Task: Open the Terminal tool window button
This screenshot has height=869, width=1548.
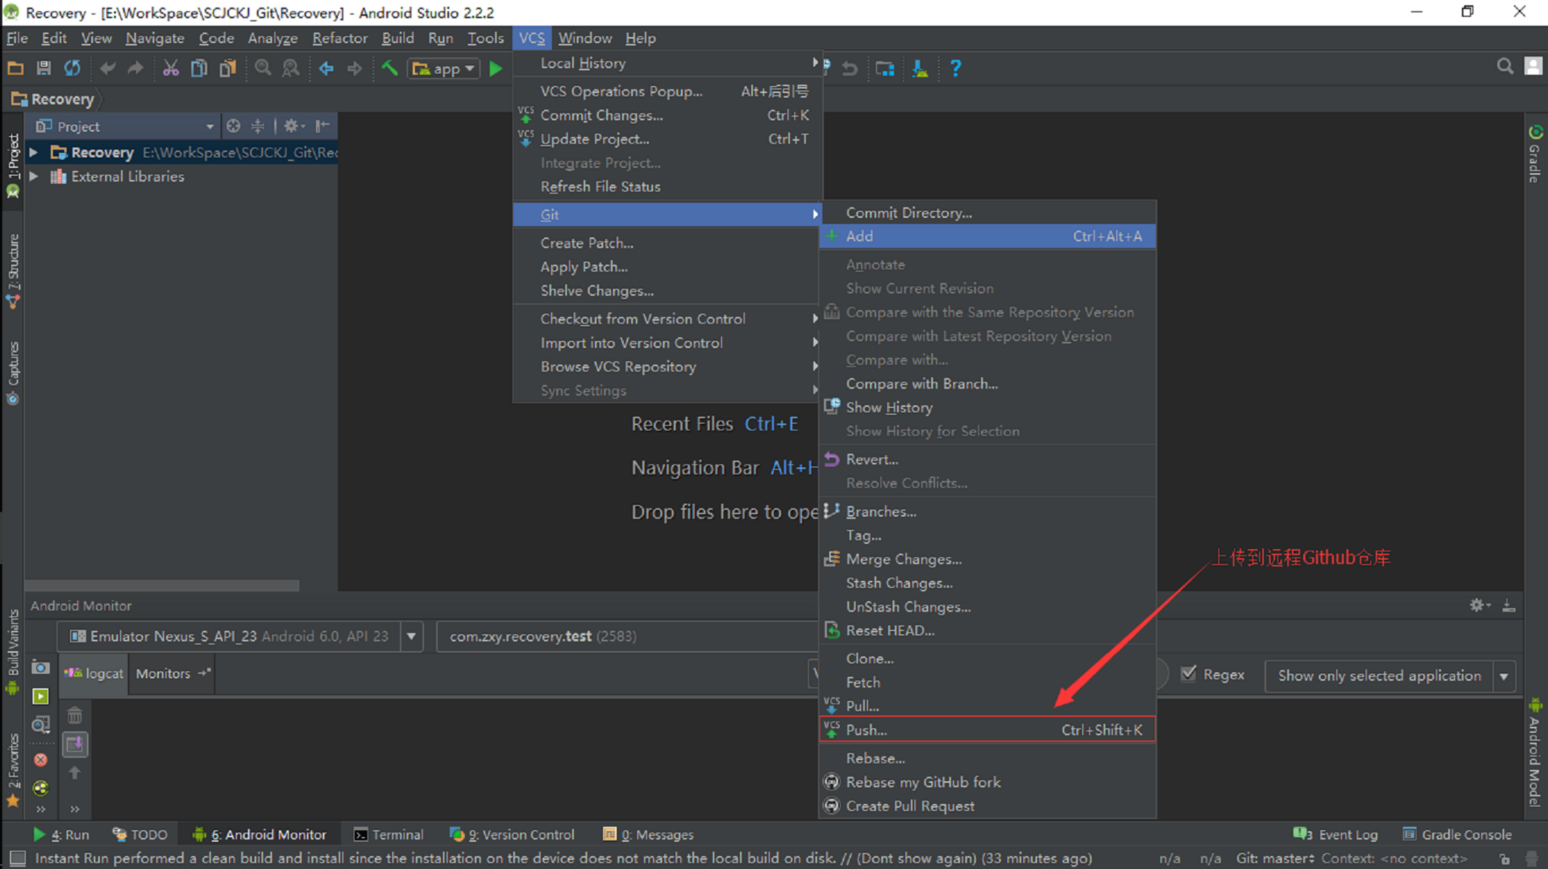Action: coord(388,834)
